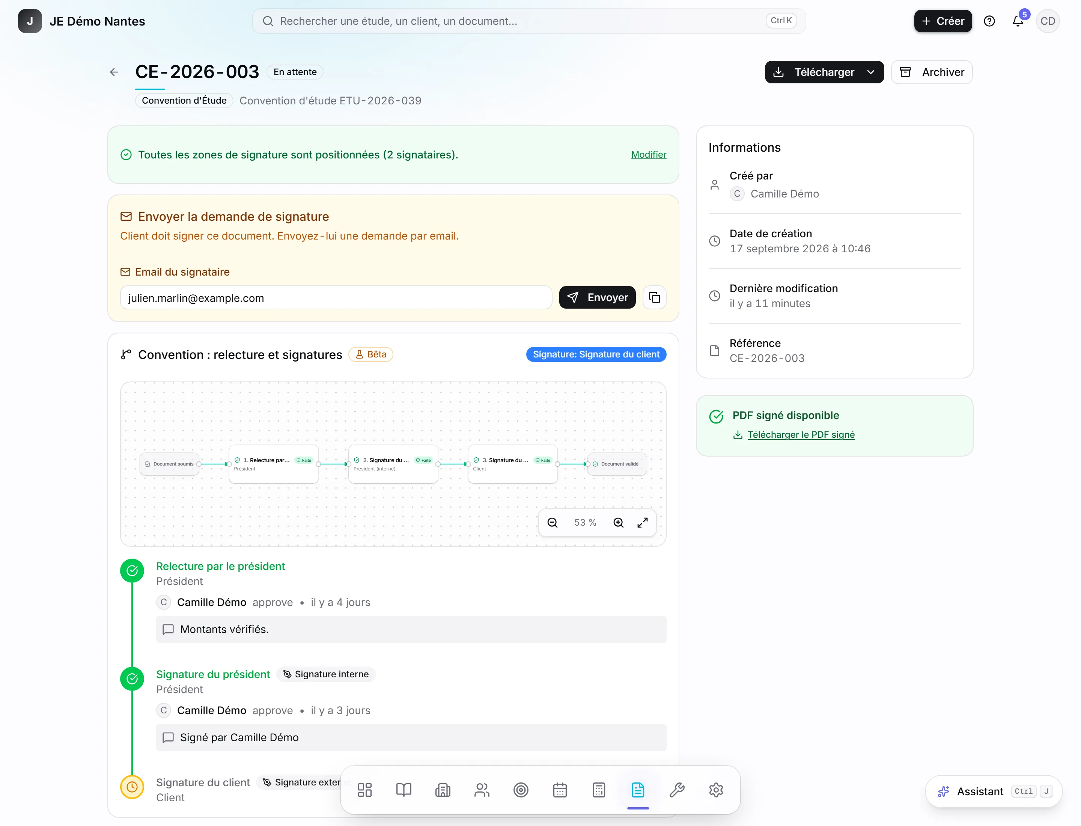Copy the signature link with the copy icon
This screenshot has width=1081, height=826.
pyautogui.click(x=655, y=297)
